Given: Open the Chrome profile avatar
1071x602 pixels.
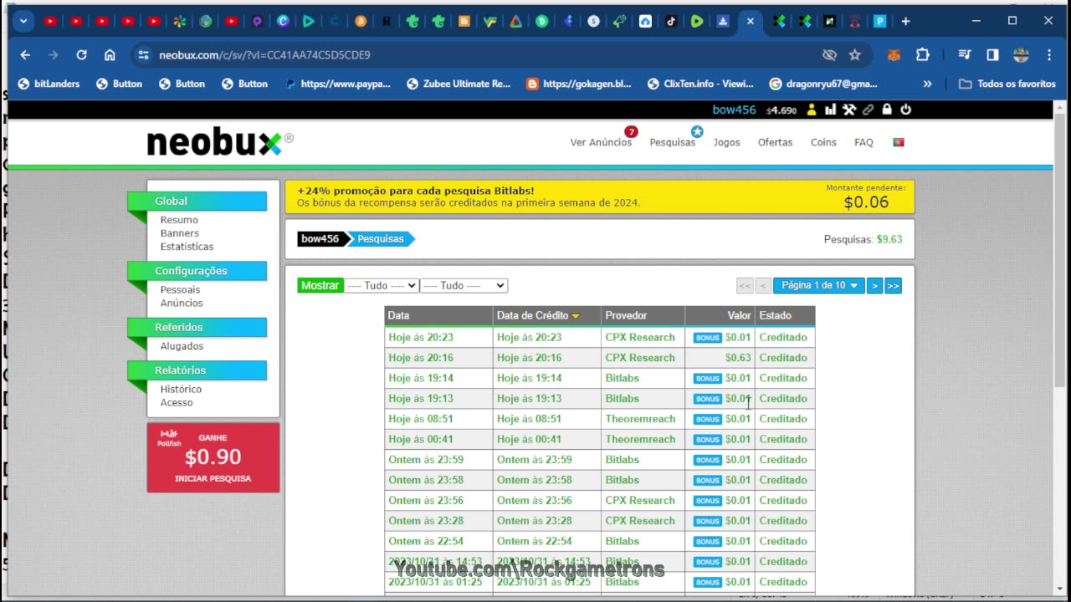Looking at the screenshot, I should pyautogui.click(x=1021, y=55).
